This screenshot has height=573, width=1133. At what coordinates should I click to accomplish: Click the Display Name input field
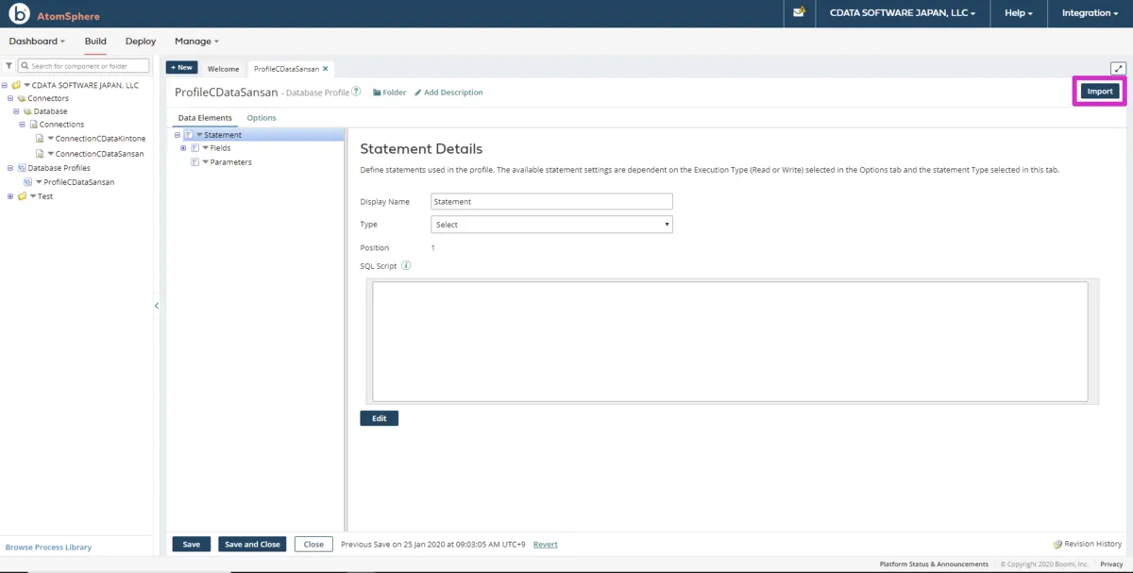[551, 201]
